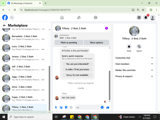Open weather Feels hotter widget
This screenshot has width=160, height=120.
pyautogui.click(x=127, y=117)
